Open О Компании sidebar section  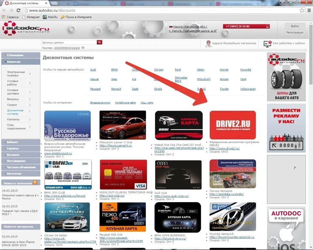(x=21, y=55)
